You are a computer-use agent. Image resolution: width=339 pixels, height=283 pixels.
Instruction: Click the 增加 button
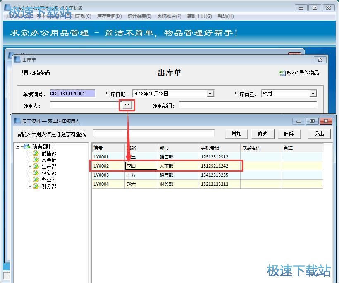click(236, 134)
